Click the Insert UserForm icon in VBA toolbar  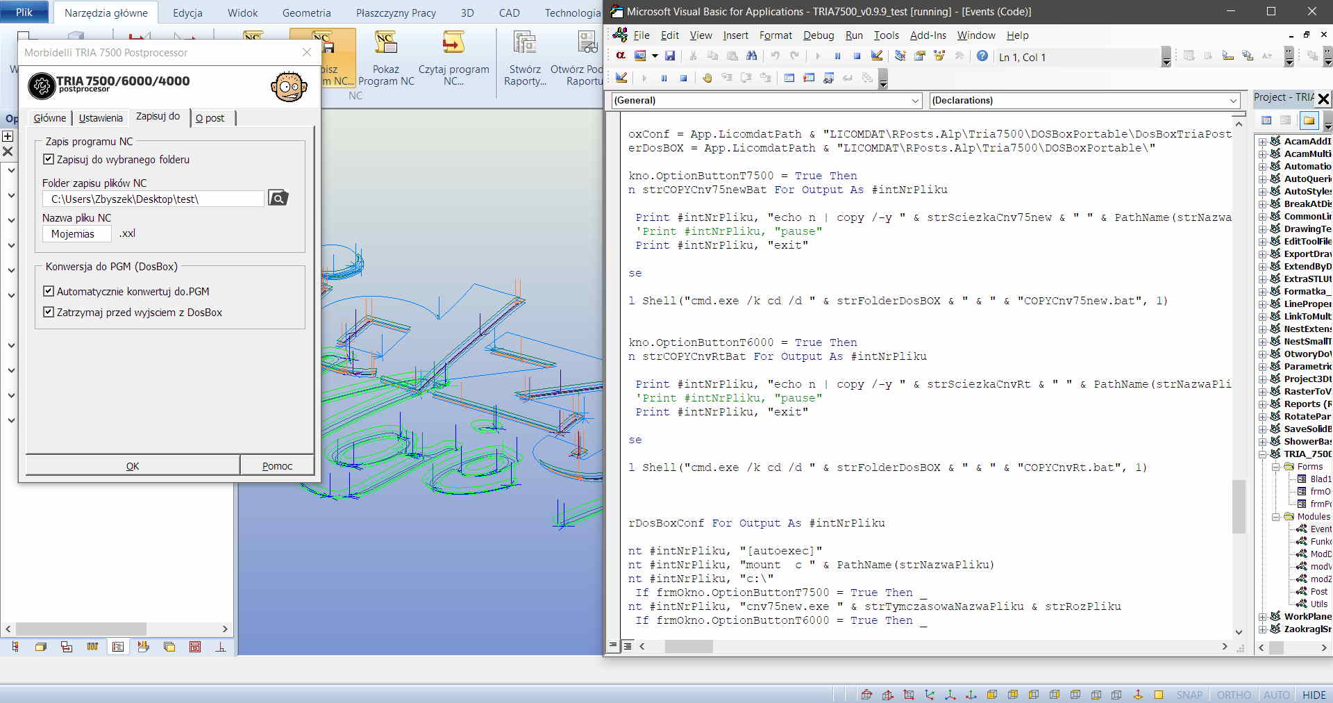click(x=640, y=56)
